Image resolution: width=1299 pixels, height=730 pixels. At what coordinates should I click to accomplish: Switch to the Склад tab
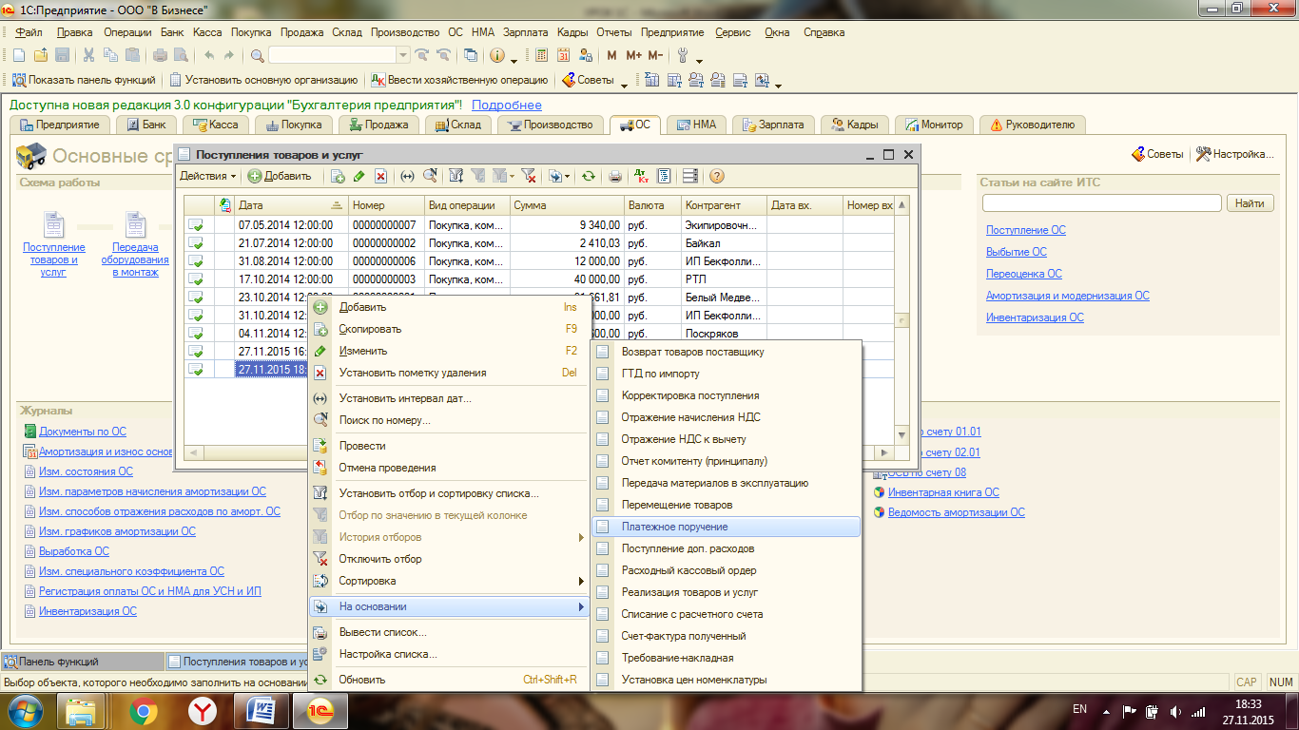(x=458, y=125)
